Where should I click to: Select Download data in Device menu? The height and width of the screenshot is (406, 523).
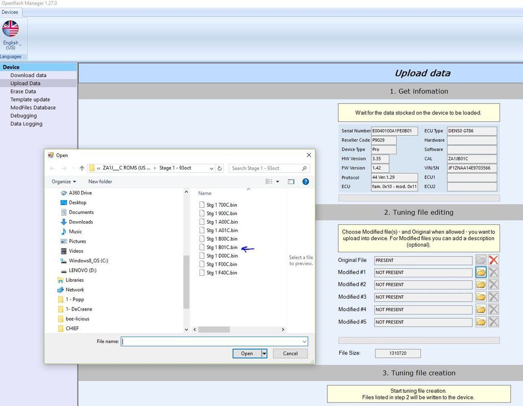click(x=28, y=75)
